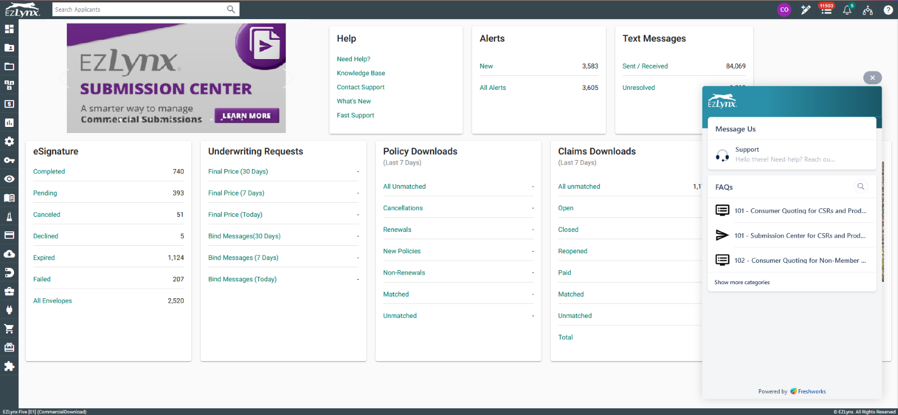898x415 pixels.
Task: Click the search magnifier in Search Applicants
Action: 231,9
